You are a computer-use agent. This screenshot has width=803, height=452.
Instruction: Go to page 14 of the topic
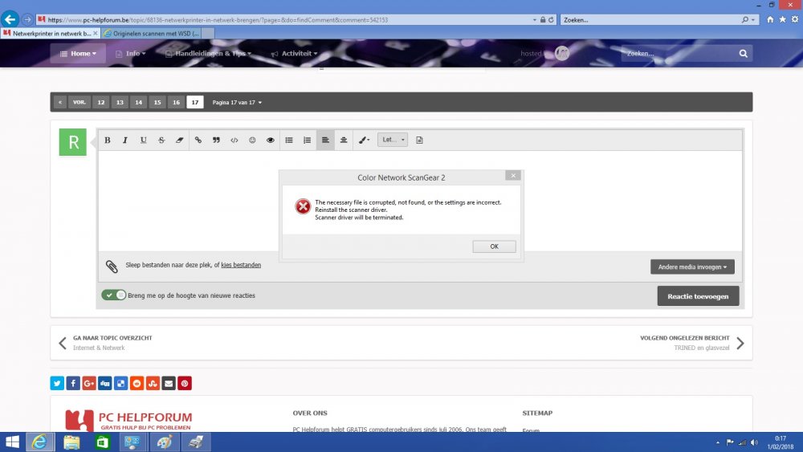click(x=138, y=103)
